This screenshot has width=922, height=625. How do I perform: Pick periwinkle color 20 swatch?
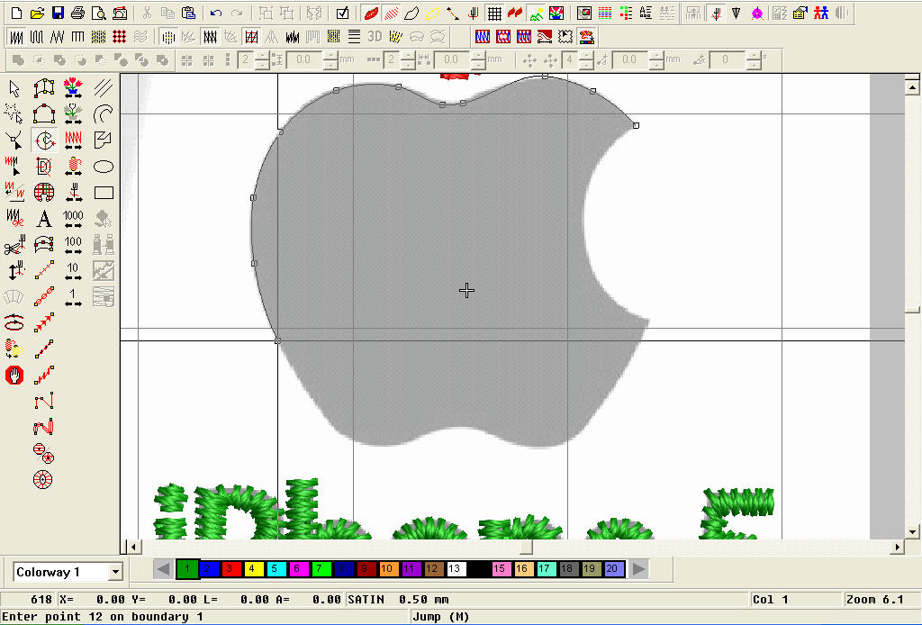point(612,568)
